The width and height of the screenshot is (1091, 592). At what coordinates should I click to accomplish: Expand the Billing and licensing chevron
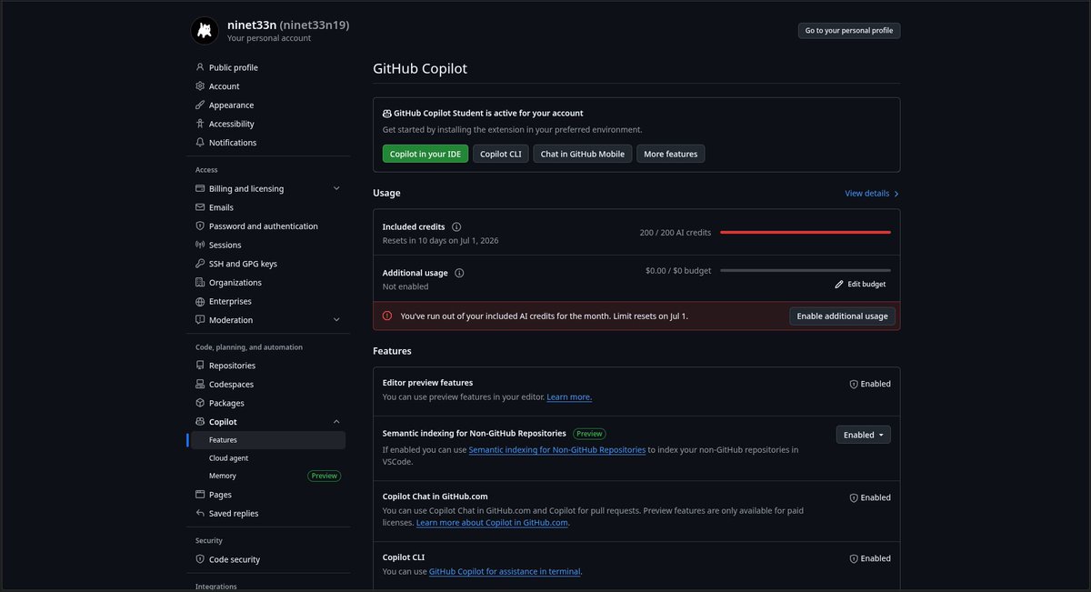[336, 188]
